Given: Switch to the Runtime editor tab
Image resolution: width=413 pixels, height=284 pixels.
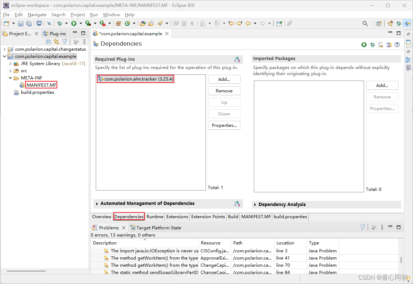Looking at the screenshot, I should click(155, 217).
